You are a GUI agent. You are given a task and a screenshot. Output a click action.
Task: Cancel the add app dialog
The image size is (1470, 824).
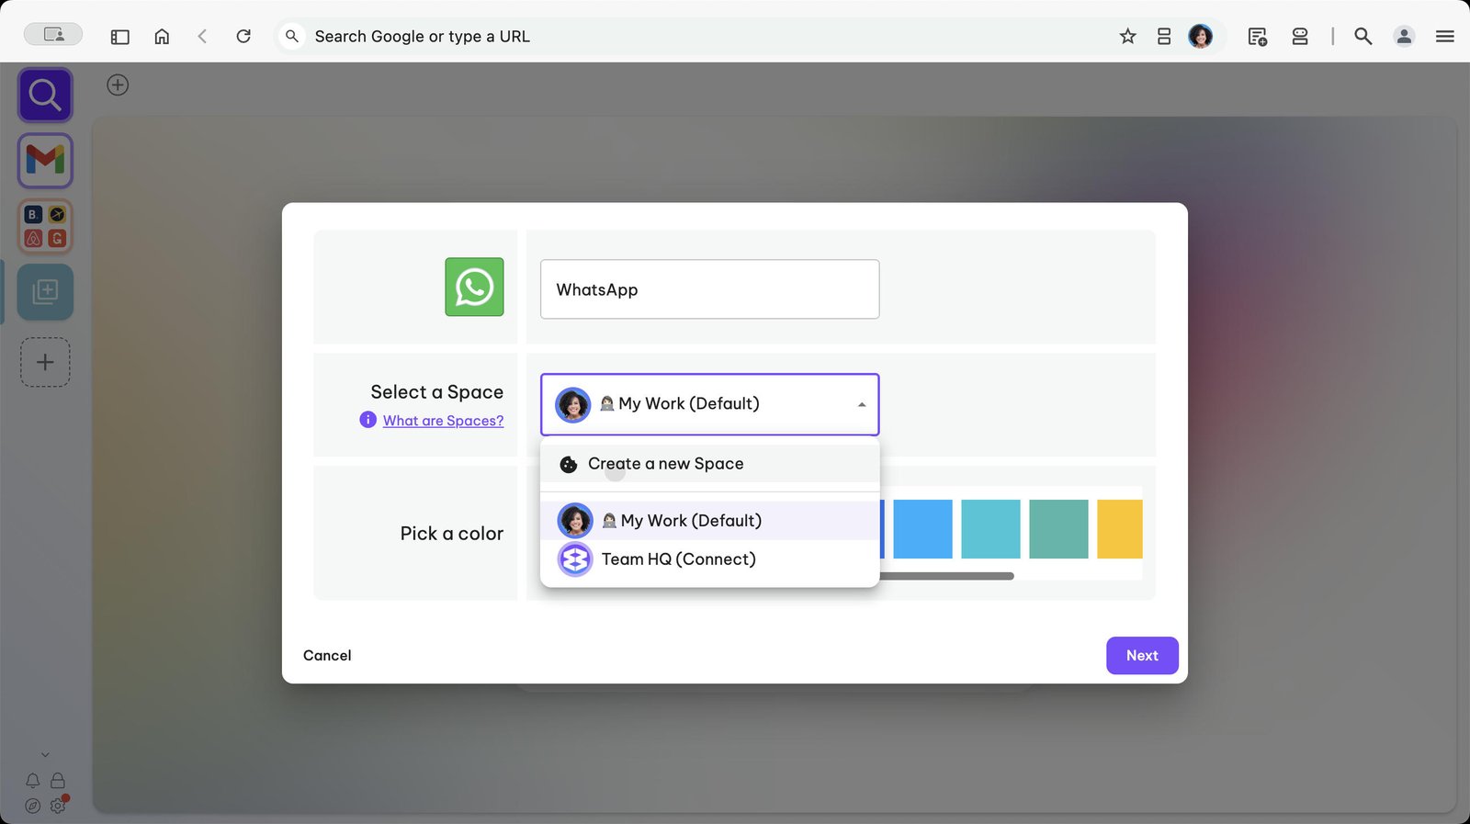click(x=327, y=656)
